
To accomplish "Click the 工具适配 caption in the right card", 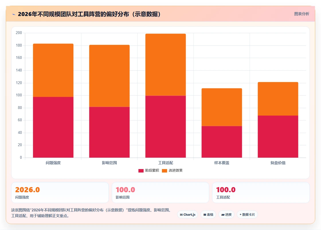I will click(x=223, y=197).
